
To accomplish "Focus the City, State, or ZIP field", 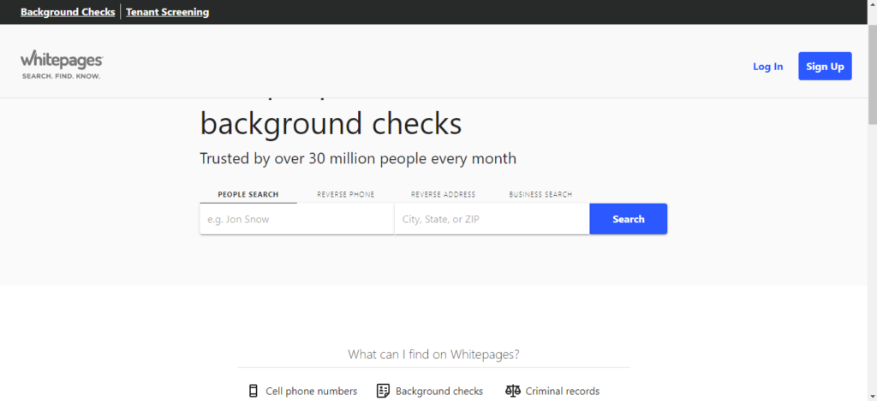I will pyautogui.click(x=492, y=219).
